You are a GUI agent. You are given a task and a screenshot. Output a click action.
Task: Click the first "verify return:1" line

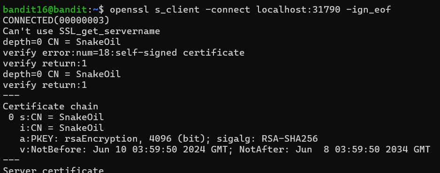tap(45, 64)
